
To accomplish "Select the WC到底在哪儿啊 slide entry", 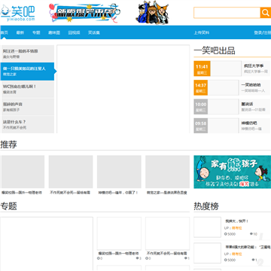I will click(x=28, y=89).
